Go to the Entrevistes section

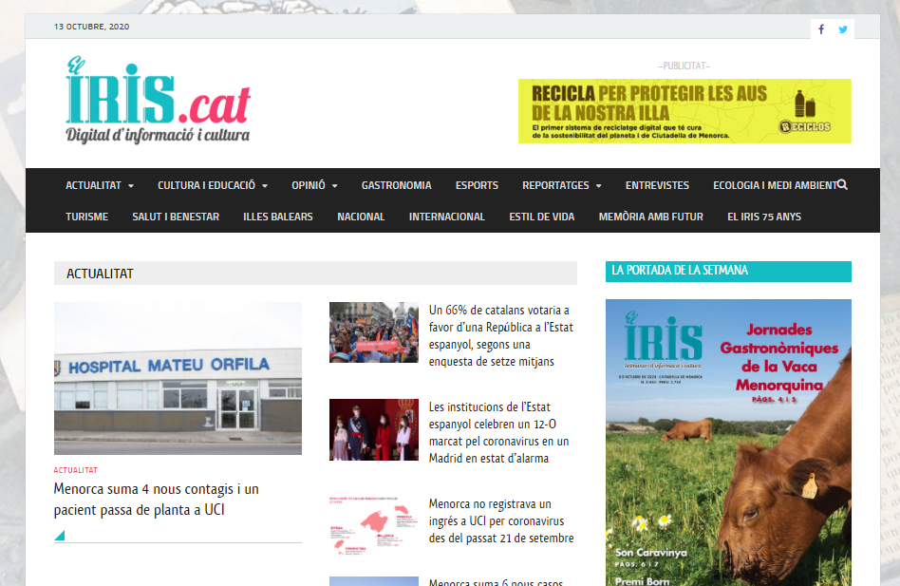click(657, 185)
